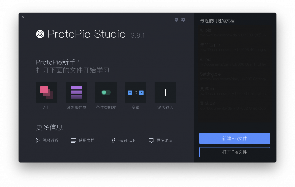Click the 打开Pie文件 button
The height and width of the screenshot is (187, 295).
235,152
